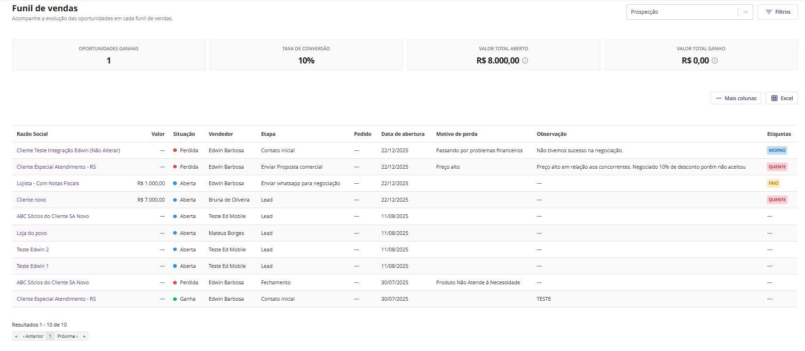
Task: Click info icon beside Valor Total Aberto
Action: pos(525,61)
